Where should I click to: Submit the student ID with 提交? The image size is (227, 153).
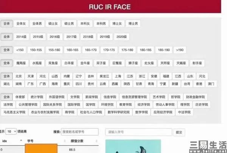179,132
